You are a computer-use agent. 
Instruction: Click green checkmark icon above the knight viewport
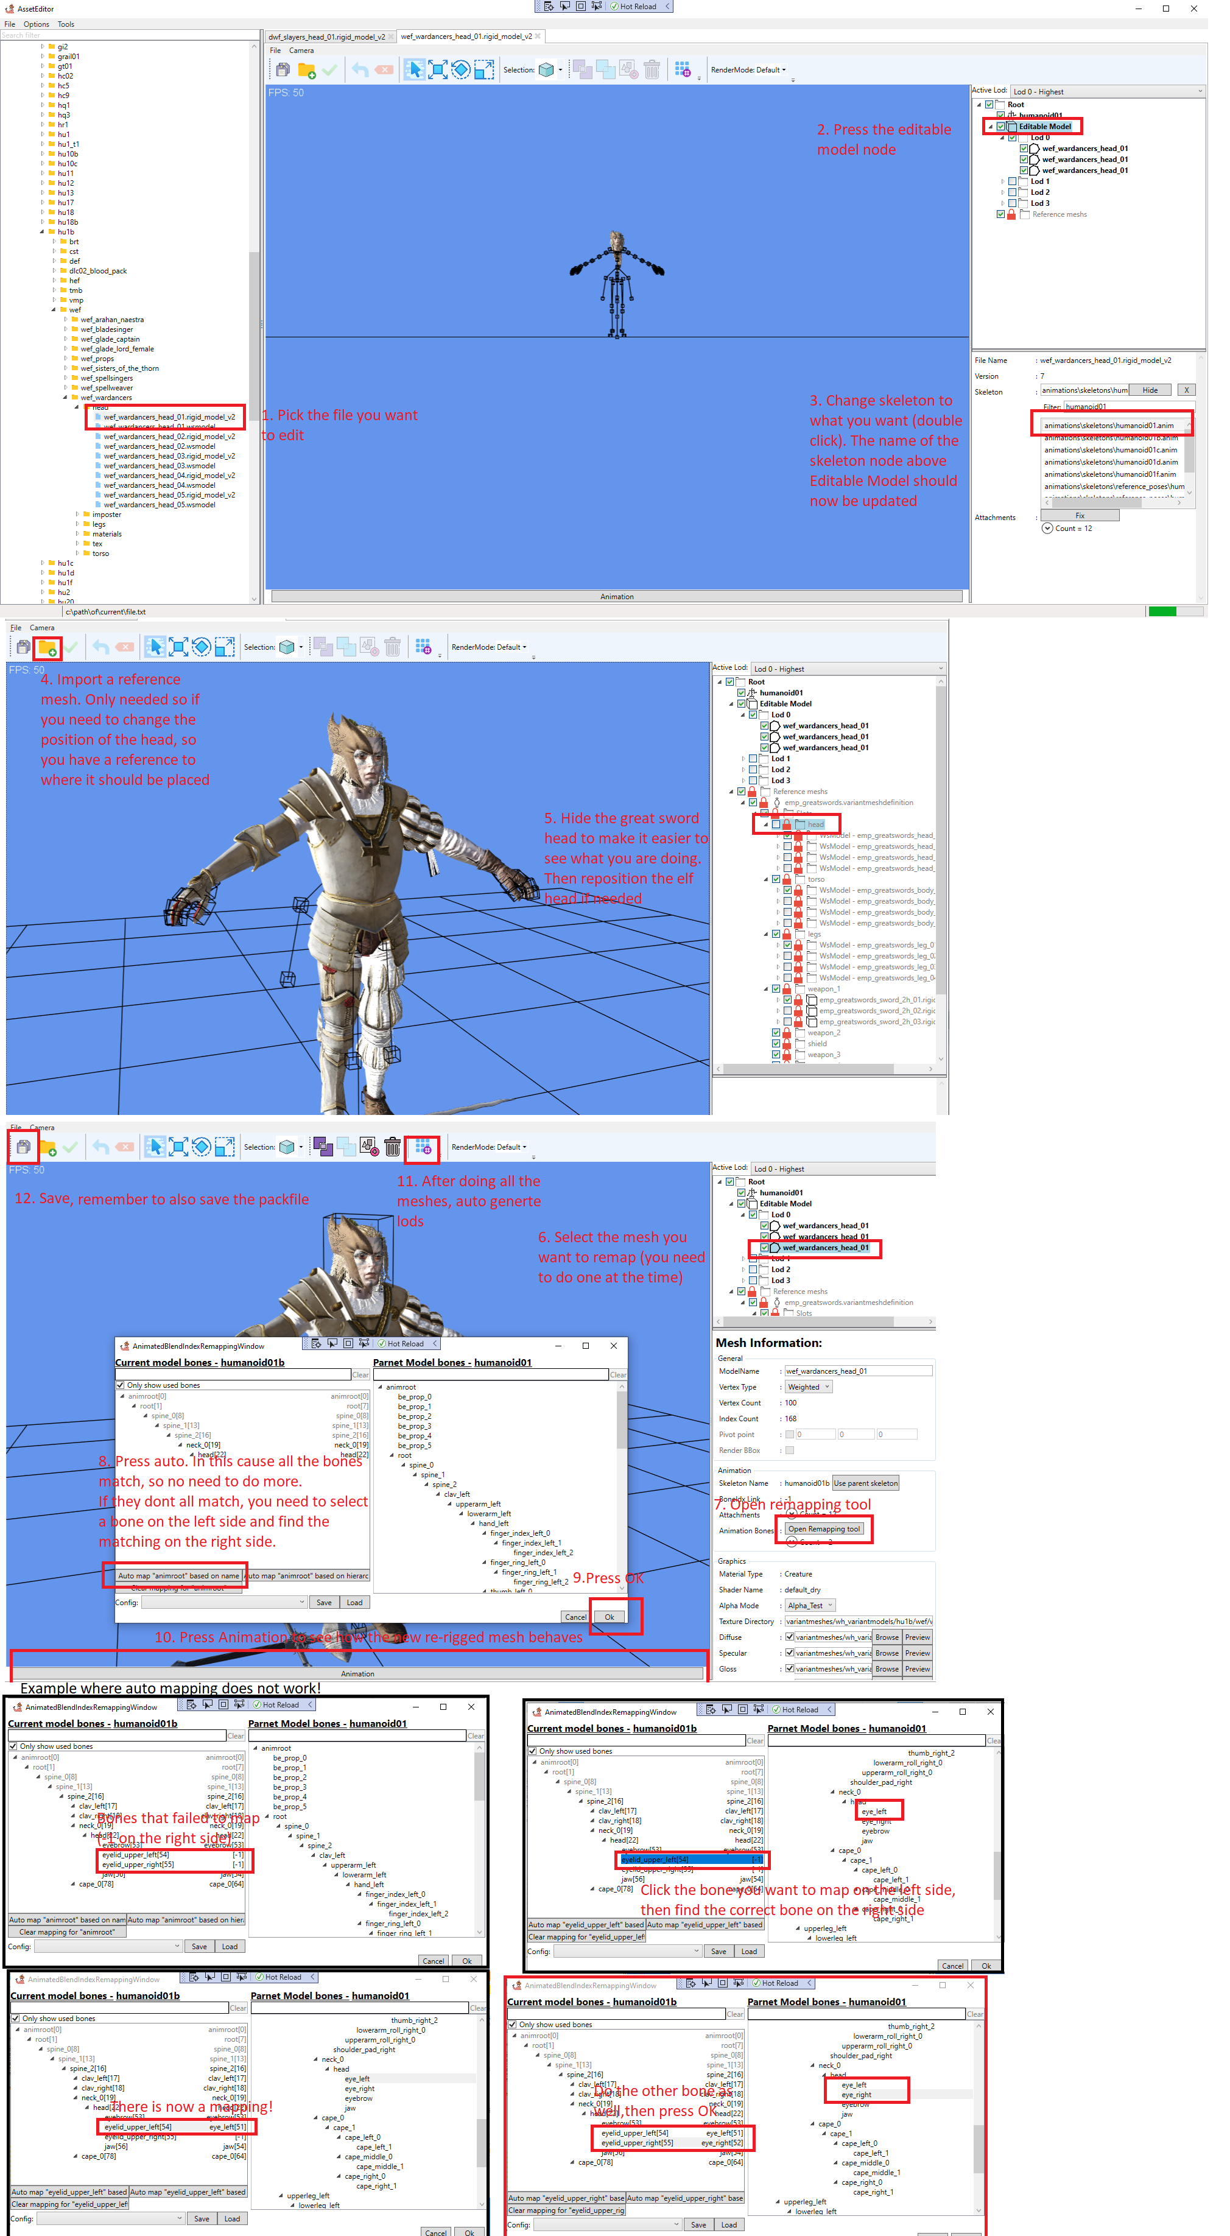pos(70,647)
